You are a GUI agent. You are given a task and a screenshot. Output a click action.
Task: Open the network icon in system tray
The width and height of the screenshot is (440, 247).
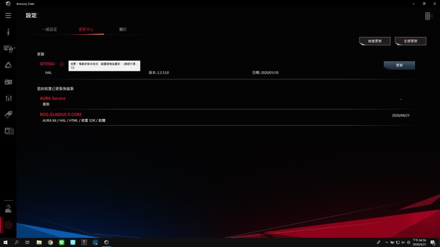point(398,243)
